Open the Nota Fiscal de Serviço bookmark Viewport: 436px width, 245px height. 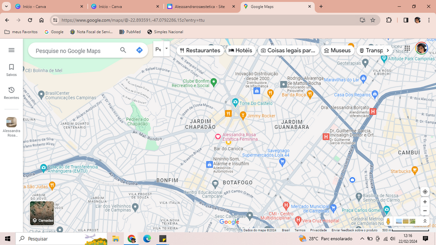[x=92, y=32]
